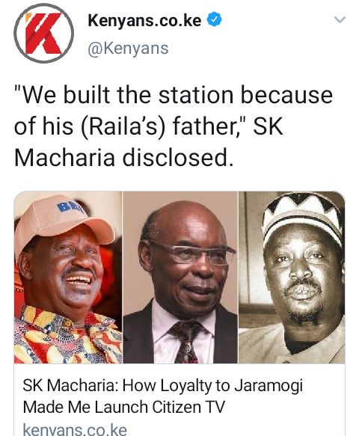Visit the @Kenyans handle
The height and width of the screenshot is (436, 359).
pos(128,49)
